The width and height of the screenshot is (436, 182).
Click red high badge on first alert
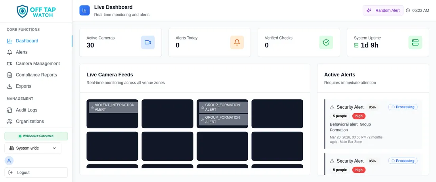[x=359, y=116]
